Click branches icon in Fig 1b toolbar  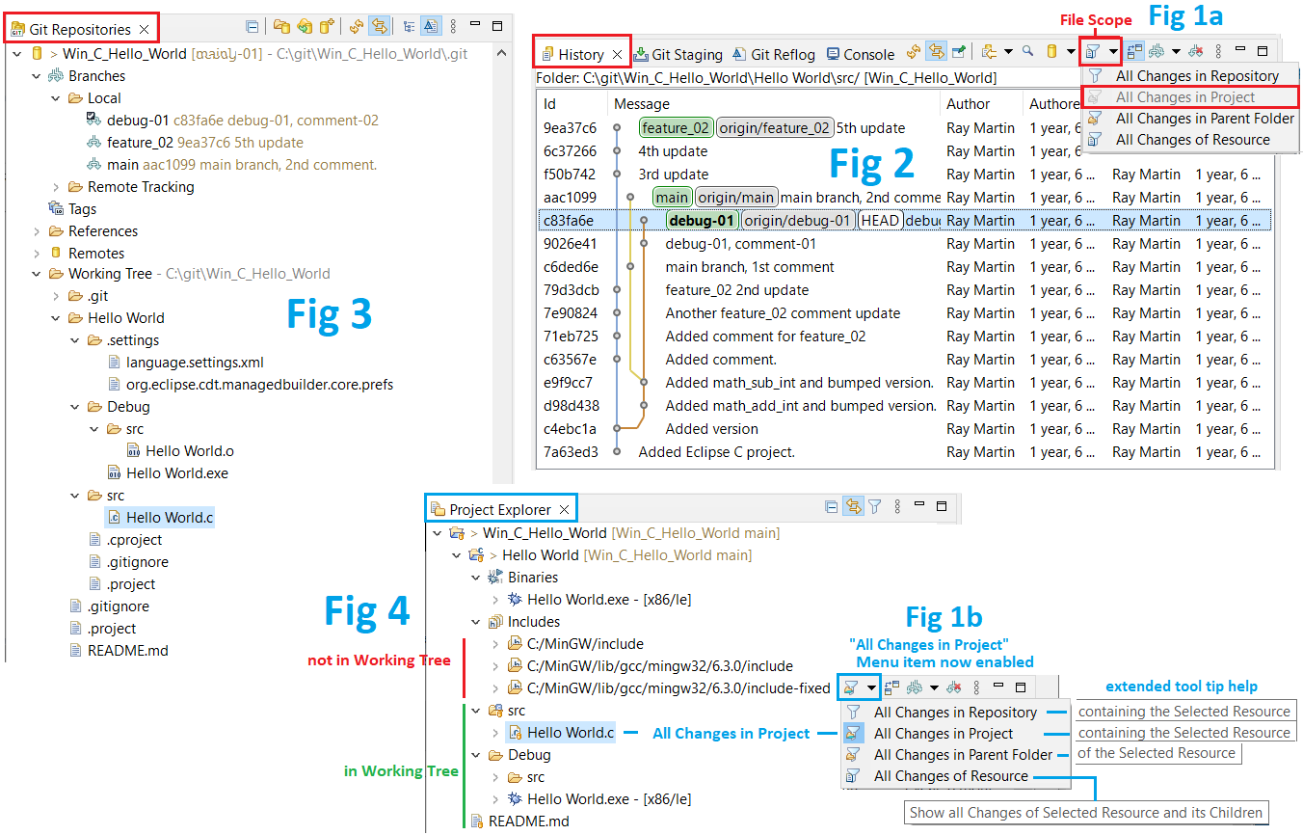(x=915, y=687)
